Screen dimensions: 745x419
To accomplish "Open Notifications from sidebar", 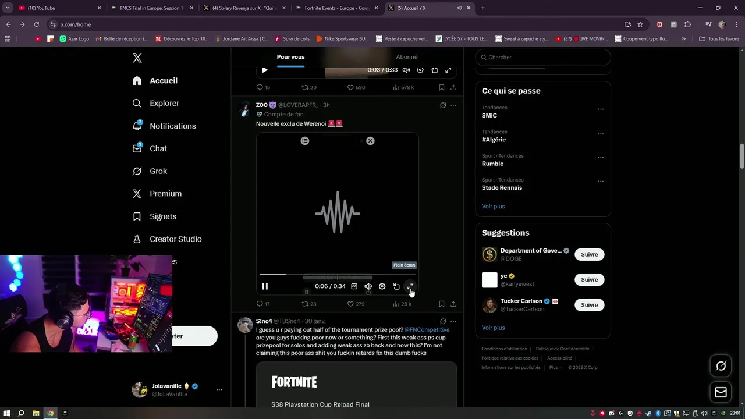I will point(164,126).
